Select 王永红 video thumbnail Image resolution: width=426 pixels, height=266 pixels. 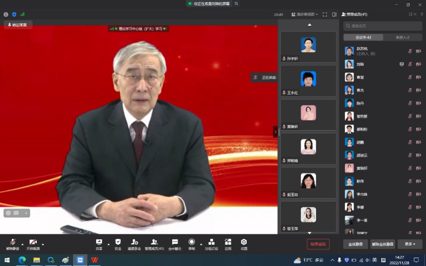308,81
